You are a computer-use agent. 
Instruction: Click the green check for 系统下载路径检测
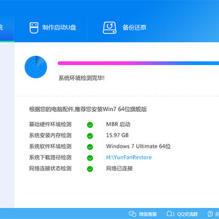click(x=90, y=158)
